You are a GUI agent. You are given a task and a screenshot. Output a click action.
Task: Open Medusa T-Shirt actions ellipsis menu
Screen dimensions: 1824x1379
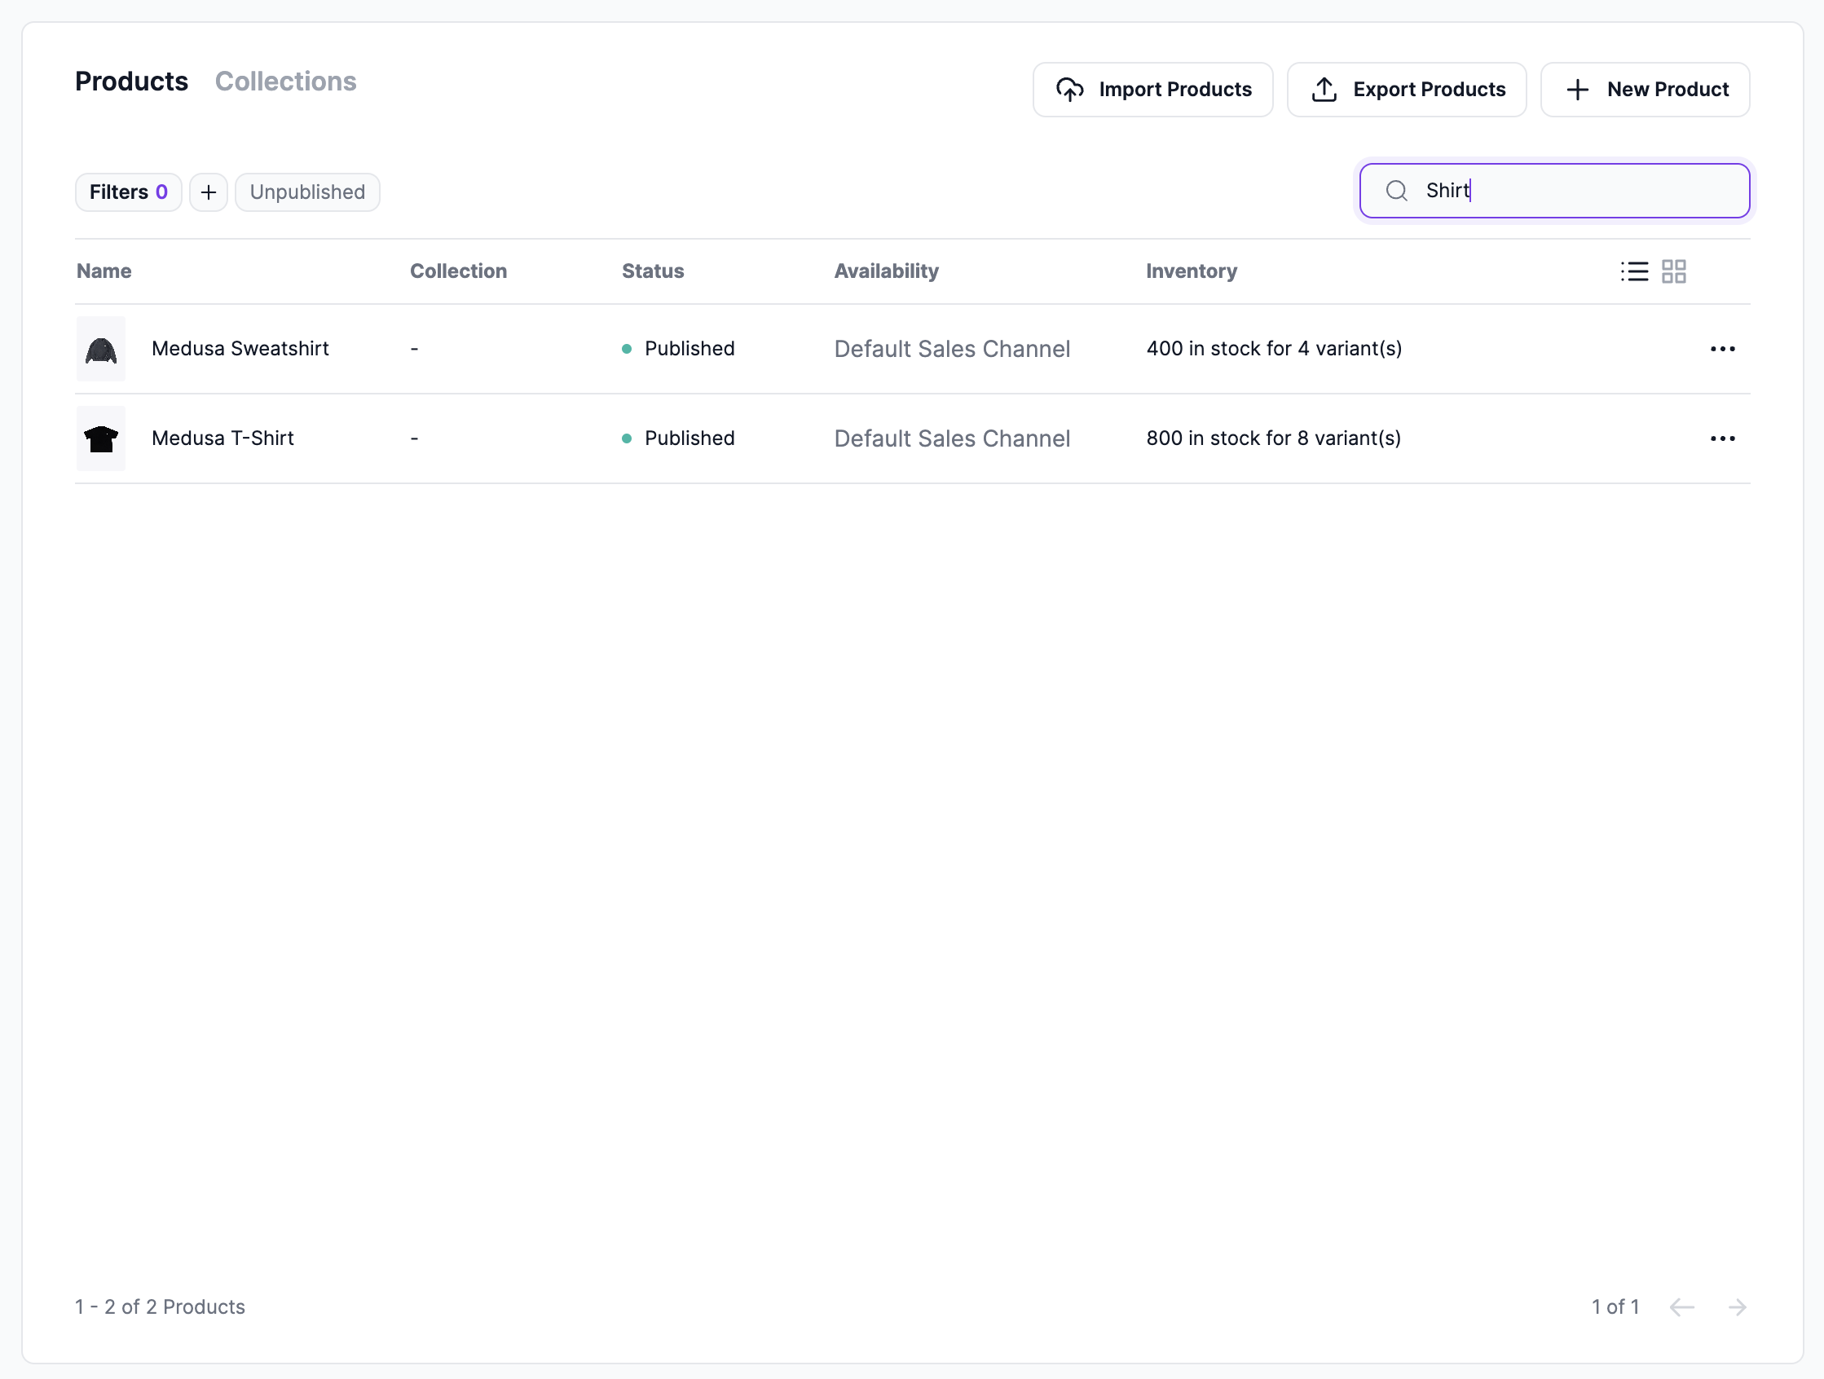pos(1722,438)
